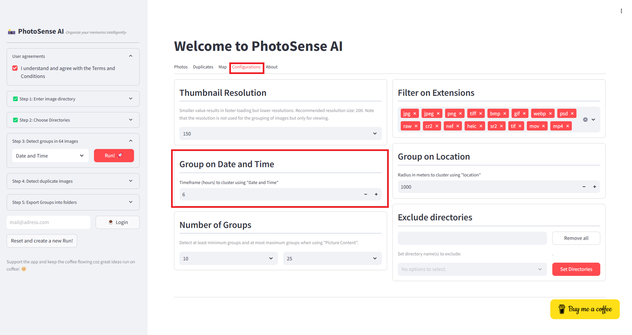Remove the jpg extension tag
Viewport: 632px width, 335px height.
(x=415, y=114)
